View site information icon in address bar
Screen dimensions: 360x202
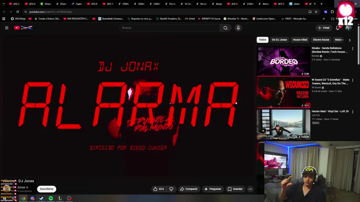point(26,12)
